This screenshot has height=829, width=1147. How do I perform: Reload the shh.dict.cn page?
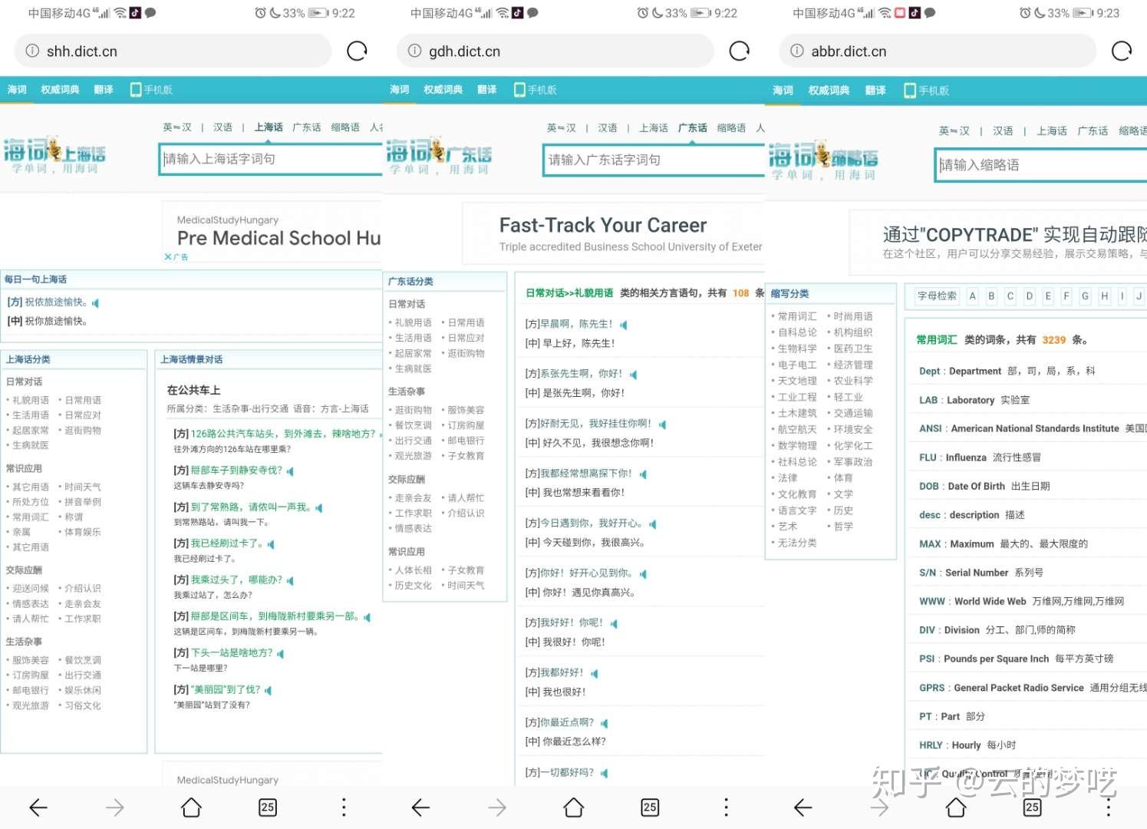pyautogui.click(x=357, y=51)
